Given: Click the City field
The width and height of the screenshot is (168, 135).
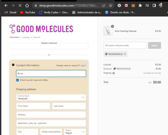Looking at the screenshot, I should point(27,132).
